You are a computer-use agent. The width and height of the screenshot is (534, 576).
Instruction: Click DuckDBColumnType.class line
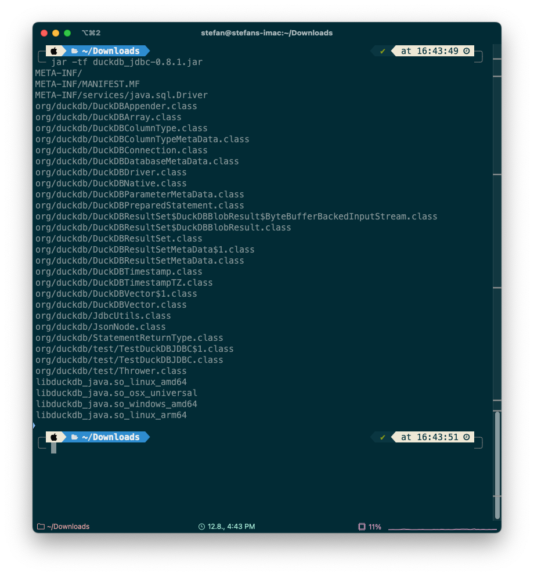121,128
